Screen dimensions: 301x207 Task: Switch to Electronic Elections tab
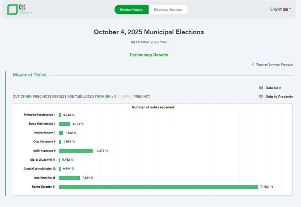(x=168, y=10)
